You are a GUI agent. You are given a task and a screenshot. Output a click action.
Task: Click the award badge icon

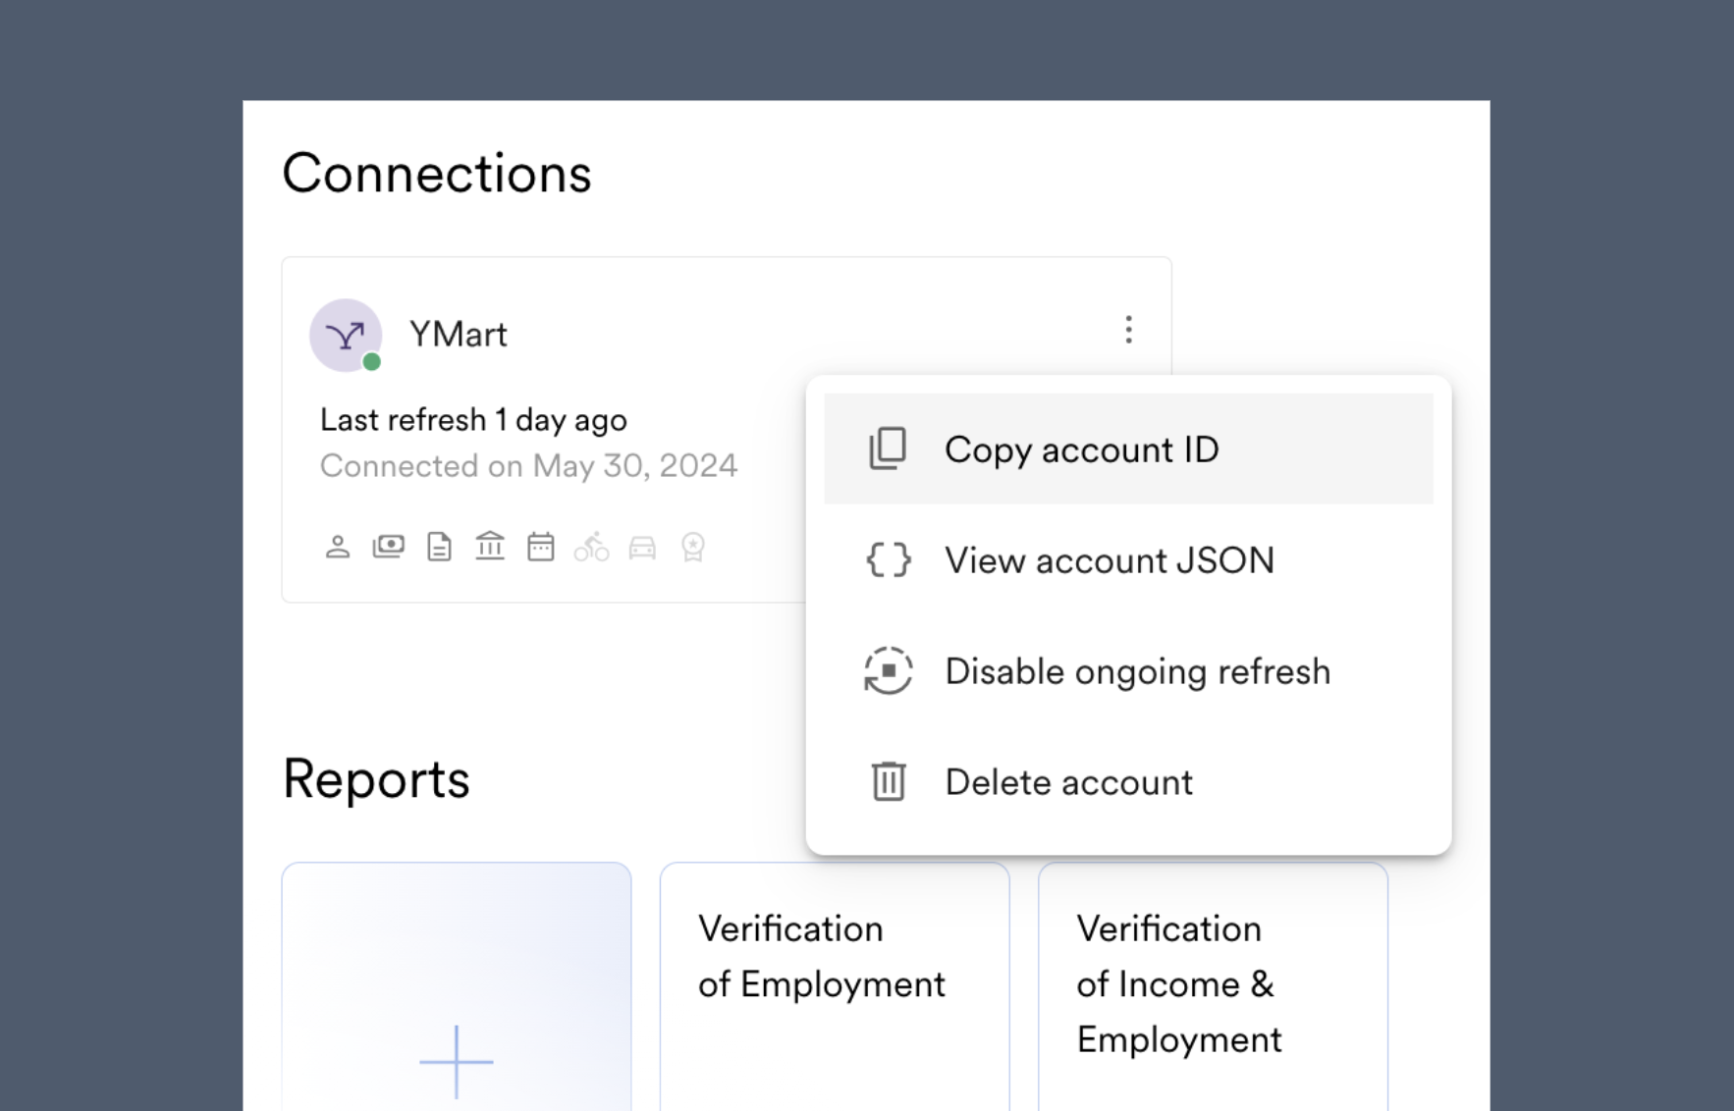(x=693, y=547)
